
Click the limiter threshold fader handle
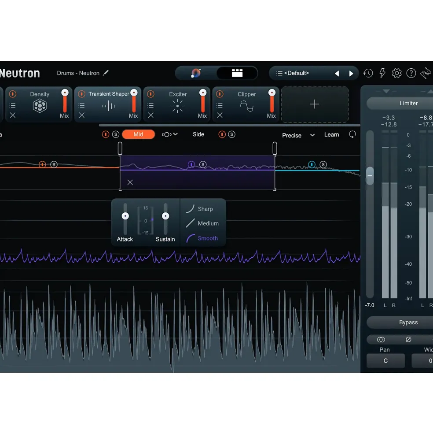click(x=370, y=176)
